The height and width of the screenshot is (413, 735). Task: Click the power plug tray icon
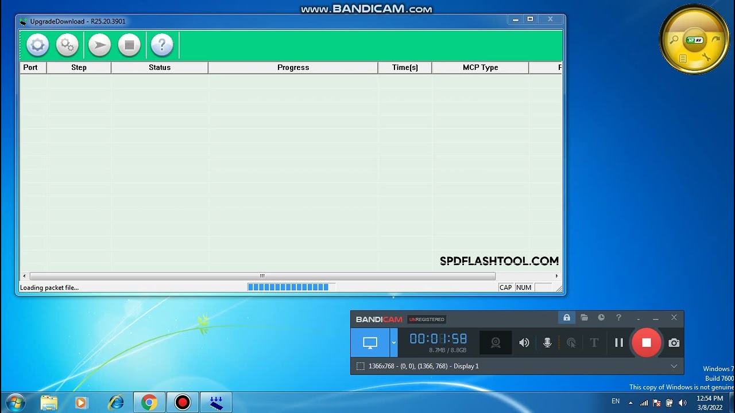(x=669, y=403)
